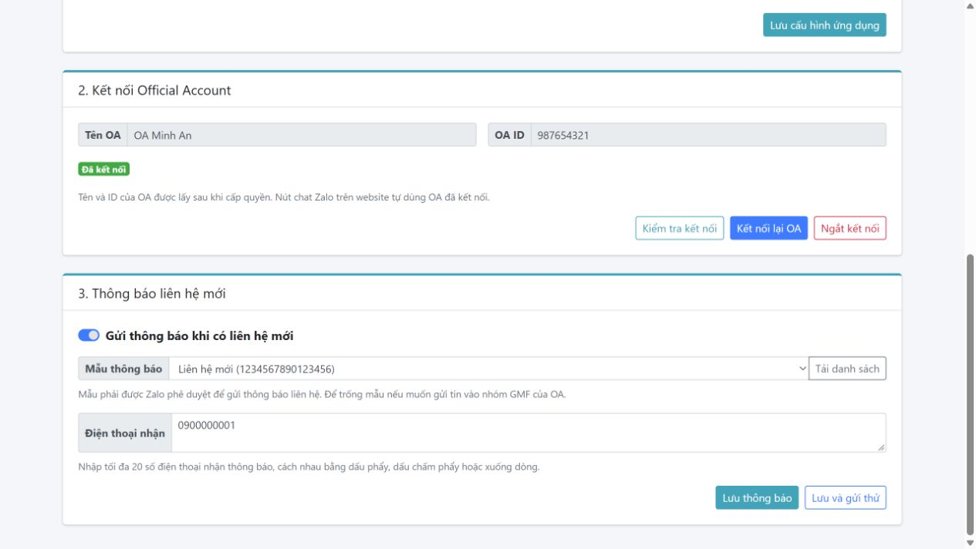This screenshot has width=976, height=549.
Task: Click the hint text about Zalo template approval
Action: [x=323, y=396]
